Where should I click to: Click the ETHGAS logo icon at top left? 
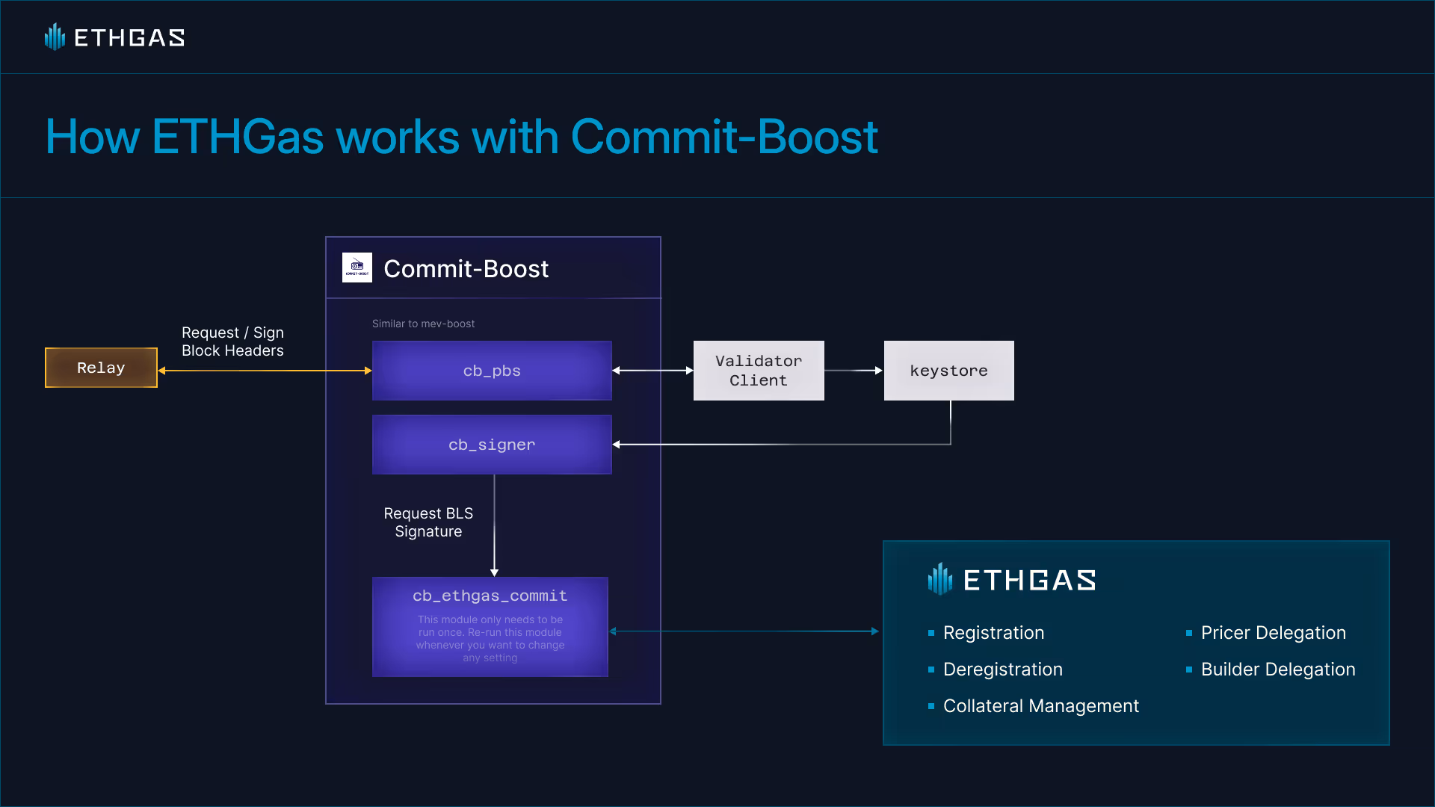click(55, 37)
